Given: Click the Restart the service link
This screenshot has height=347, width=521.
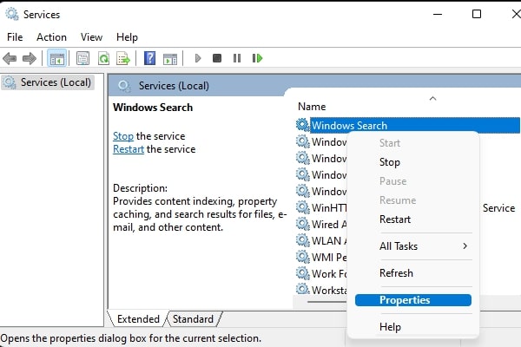Looking at the screenshot, I should (x=129, y=149).
